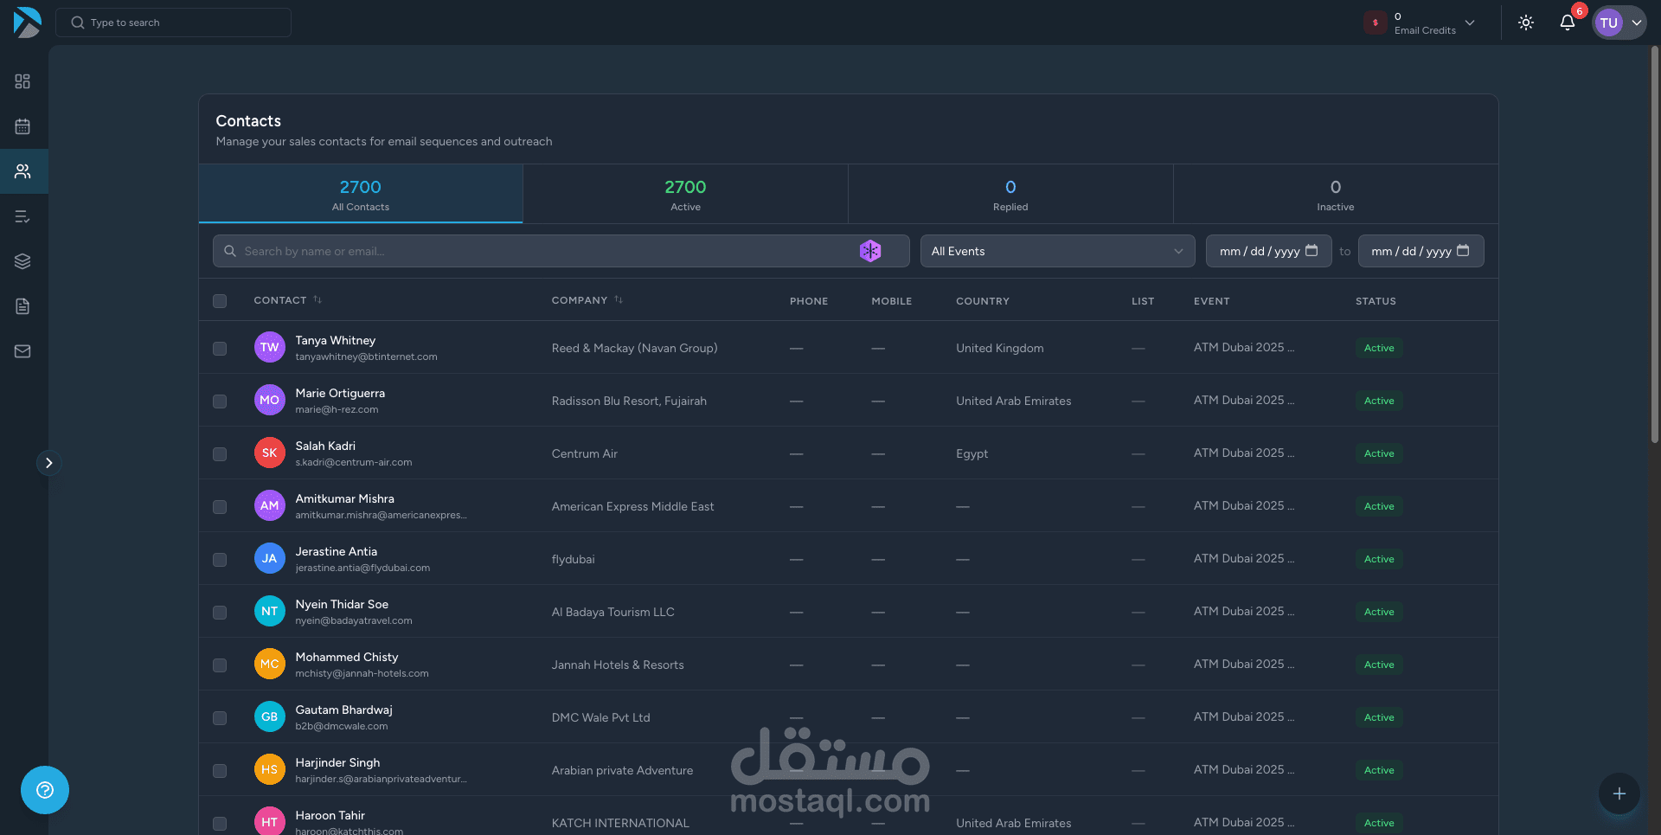This screenshot has height=835, width=1661.
Task: Click the flydubai company cell
Action: click(573, 559)
